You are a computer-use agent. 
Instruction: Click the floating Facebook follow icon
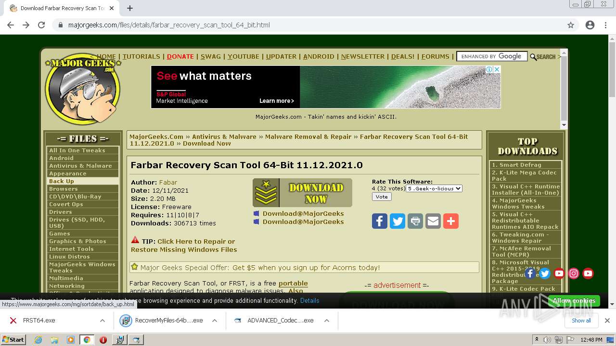pyautogui.click(x=530, y=273)
